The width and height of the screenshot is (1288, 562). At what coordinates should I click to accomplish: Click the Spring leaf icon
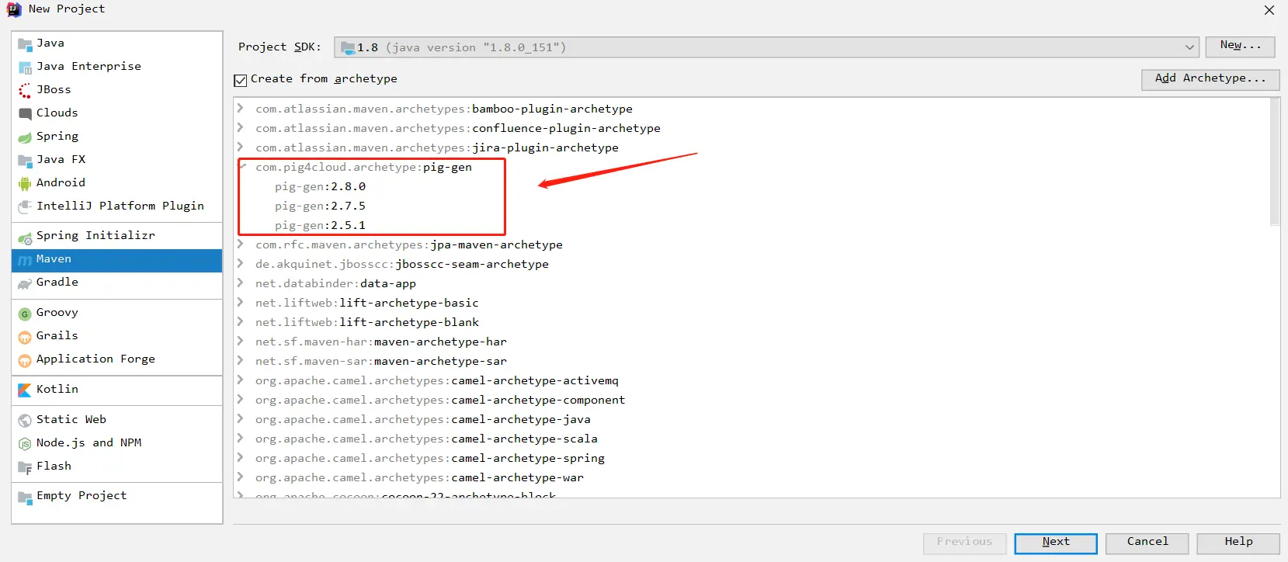click(25, 137)
